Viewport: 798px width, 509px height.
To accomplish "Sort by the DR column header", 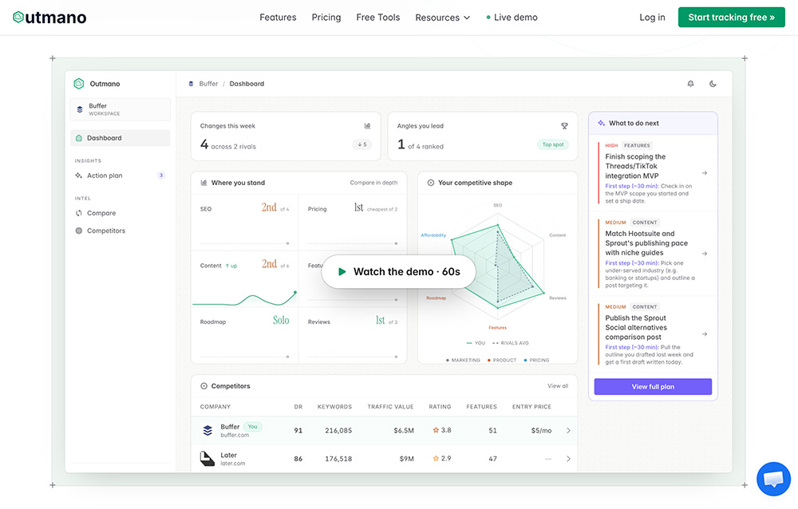I will pyautogui.click(x=298, y=407).
